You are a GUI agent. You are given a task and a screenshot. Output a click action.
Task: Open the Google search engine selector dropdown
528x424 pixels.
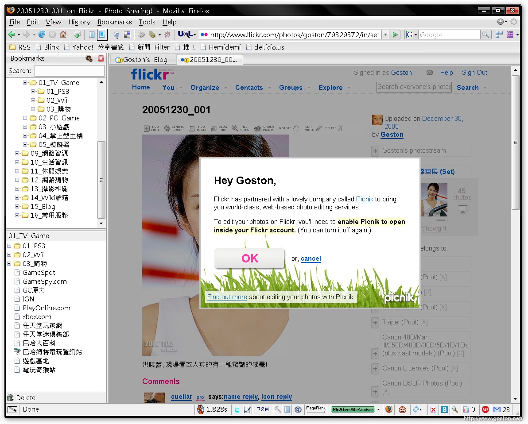412,35
